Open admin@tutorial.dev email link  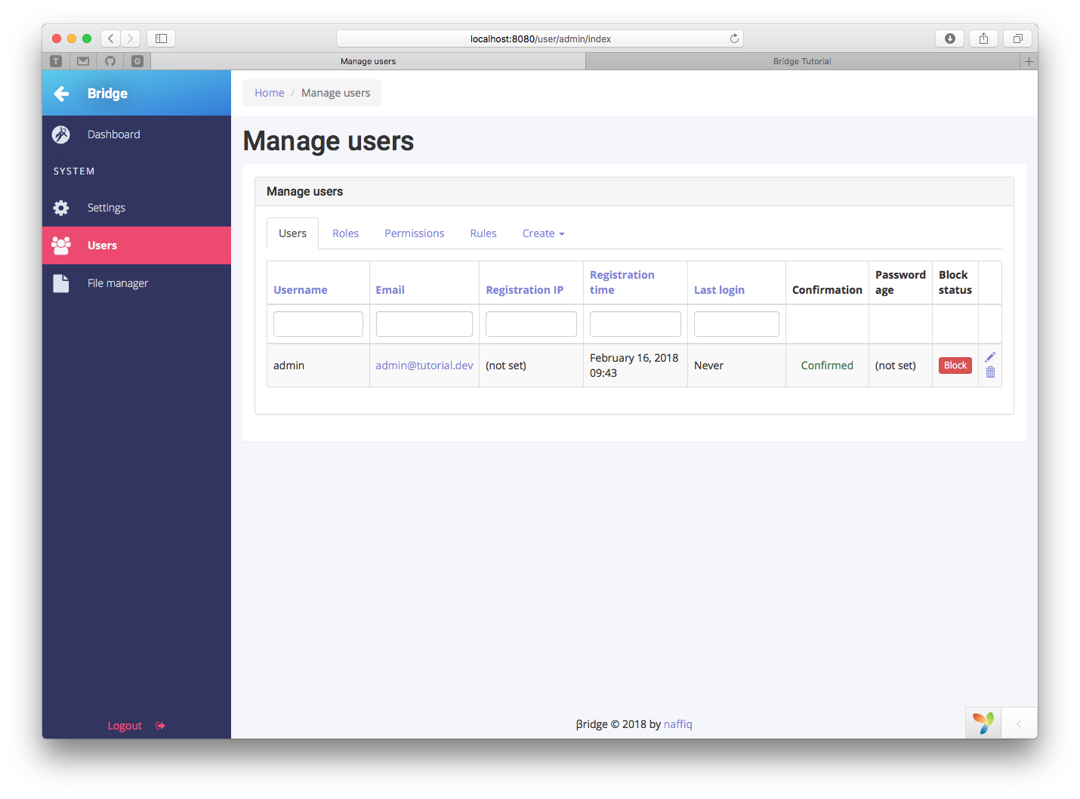pyautogui.click(x=424, y=366)
